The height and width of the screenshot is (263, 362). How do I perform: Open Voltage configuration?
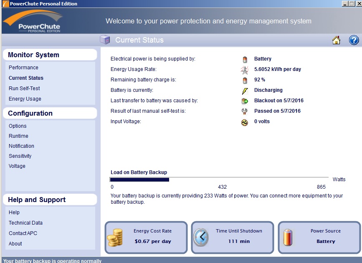coord(17,166)
